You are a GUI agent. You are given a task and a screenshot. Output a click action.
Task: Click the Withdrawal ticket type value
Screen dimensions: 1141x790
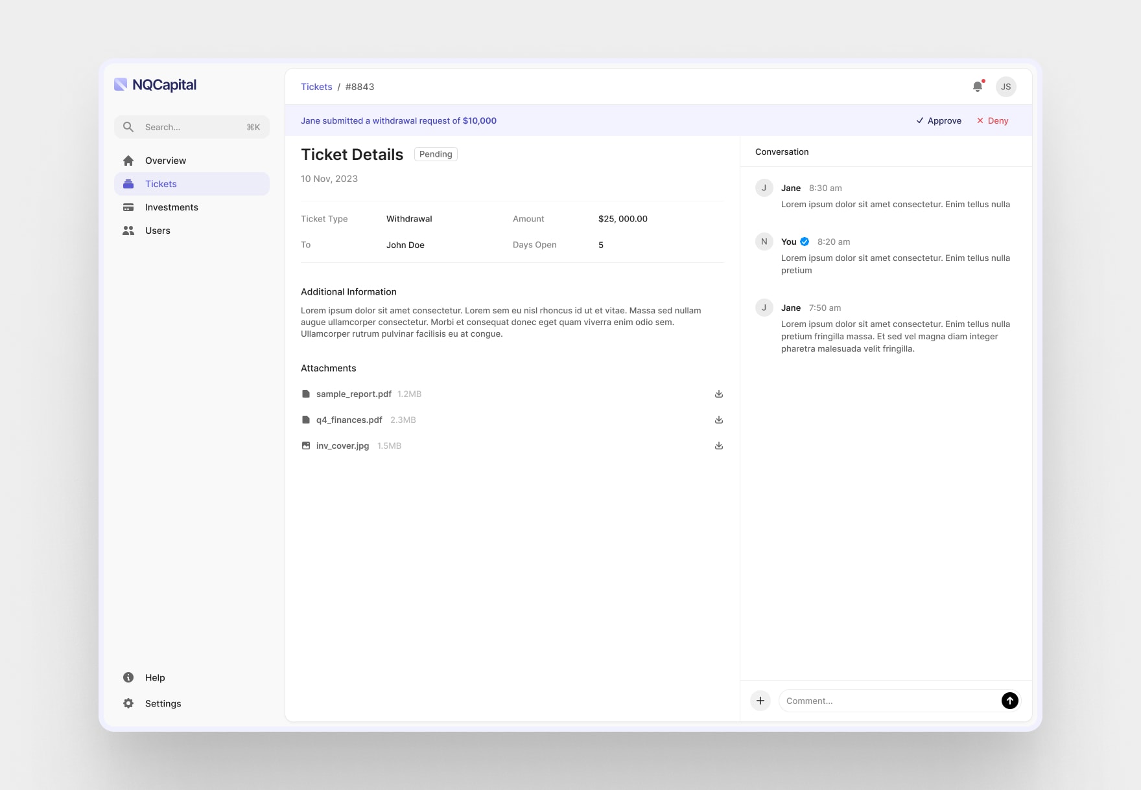[409, 219]
